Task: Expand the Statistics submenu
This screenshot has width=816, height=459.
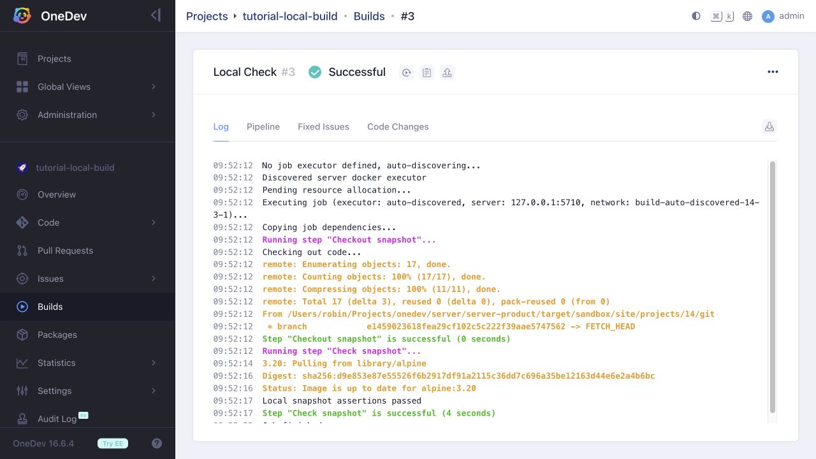Action: pyautogui.click(x=154, y=363)
